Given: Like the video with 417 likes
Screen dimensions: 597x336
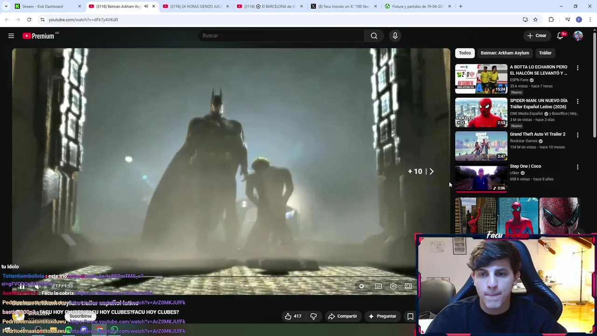Looking at the screenshot, I should coord(293,316).
